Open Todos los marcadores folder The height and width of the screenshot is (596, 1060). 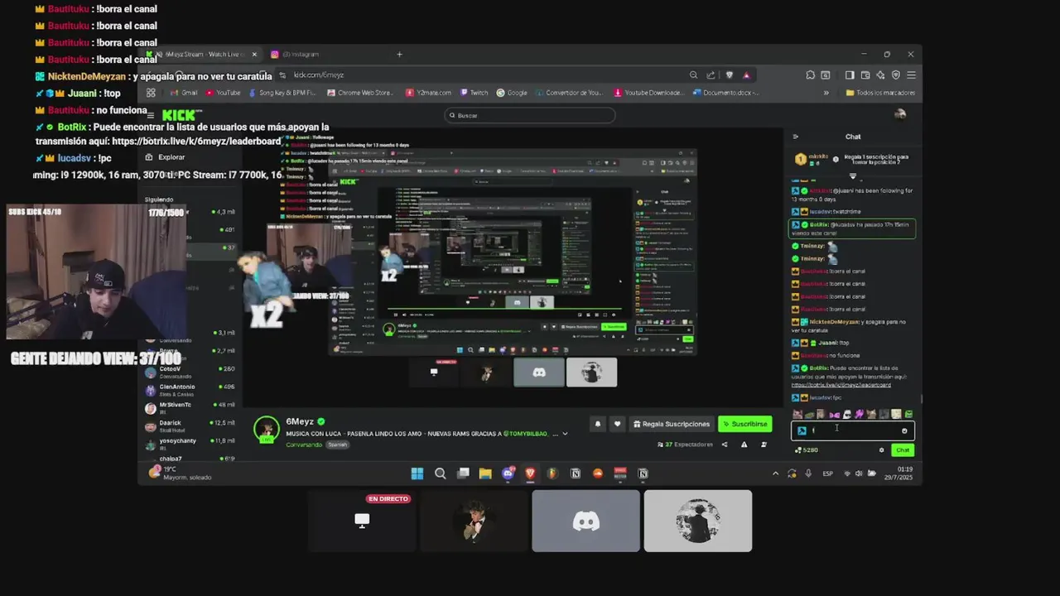(880, 93)
